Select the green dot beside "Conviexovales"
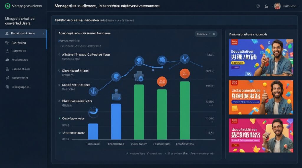Viewport: 302px width, 168px height. tap(59, 119)
